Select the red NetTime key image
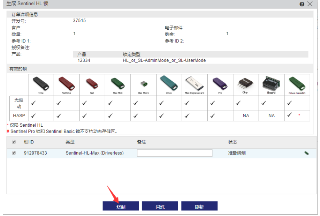This screenshot has height=216, width=320. pyautogui.click(x=66, y=84)
